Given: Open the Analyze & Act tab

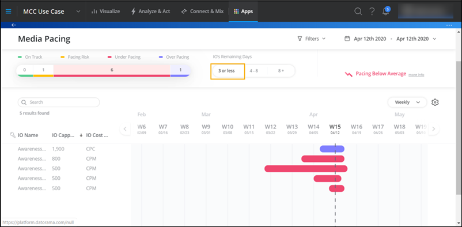Looking at the screenshot, I should click(x=150, y=12).
